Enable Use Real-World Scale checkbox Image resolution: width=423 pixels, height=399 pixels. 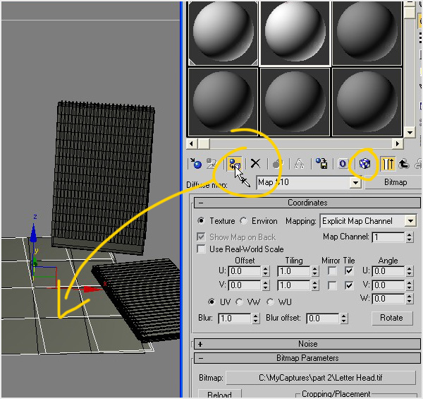(x=202, y=249)
